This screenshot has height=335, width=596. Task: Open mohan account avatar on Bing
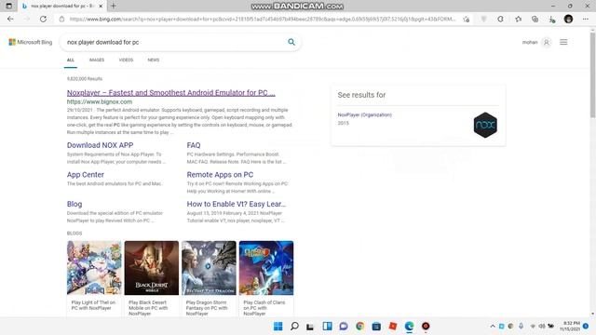pyautogui.click(x=547, y=42)
